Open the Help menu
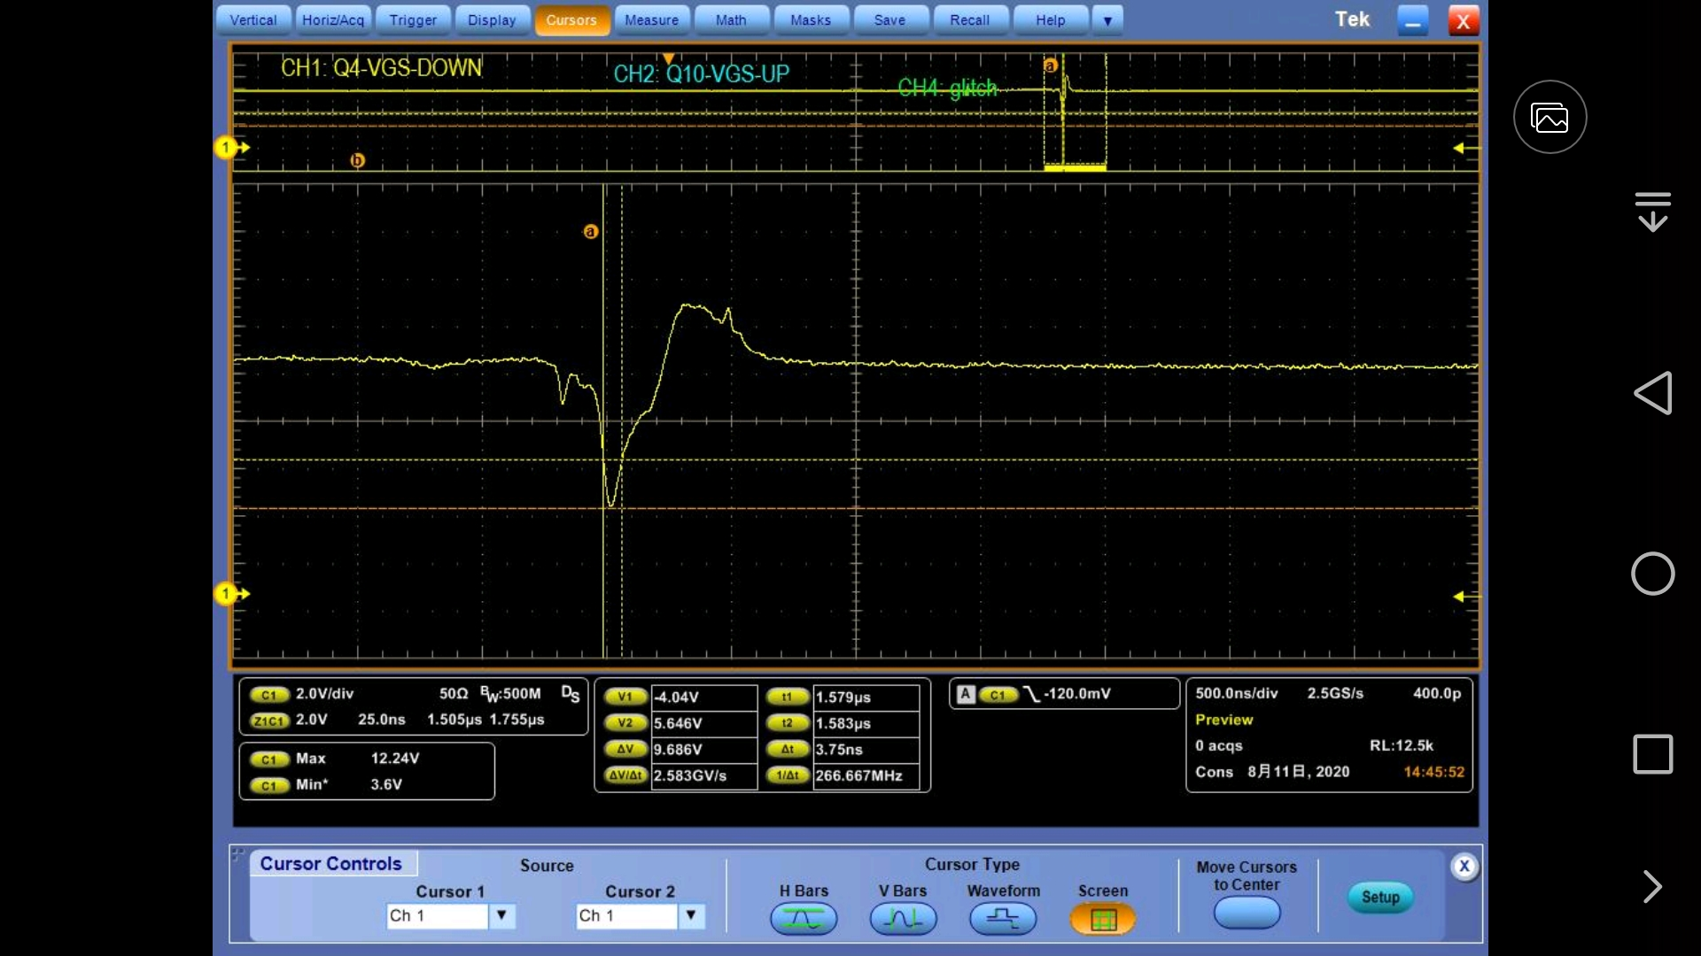The height and width of the screenshot is (956, 1701). coord(1050,19)
